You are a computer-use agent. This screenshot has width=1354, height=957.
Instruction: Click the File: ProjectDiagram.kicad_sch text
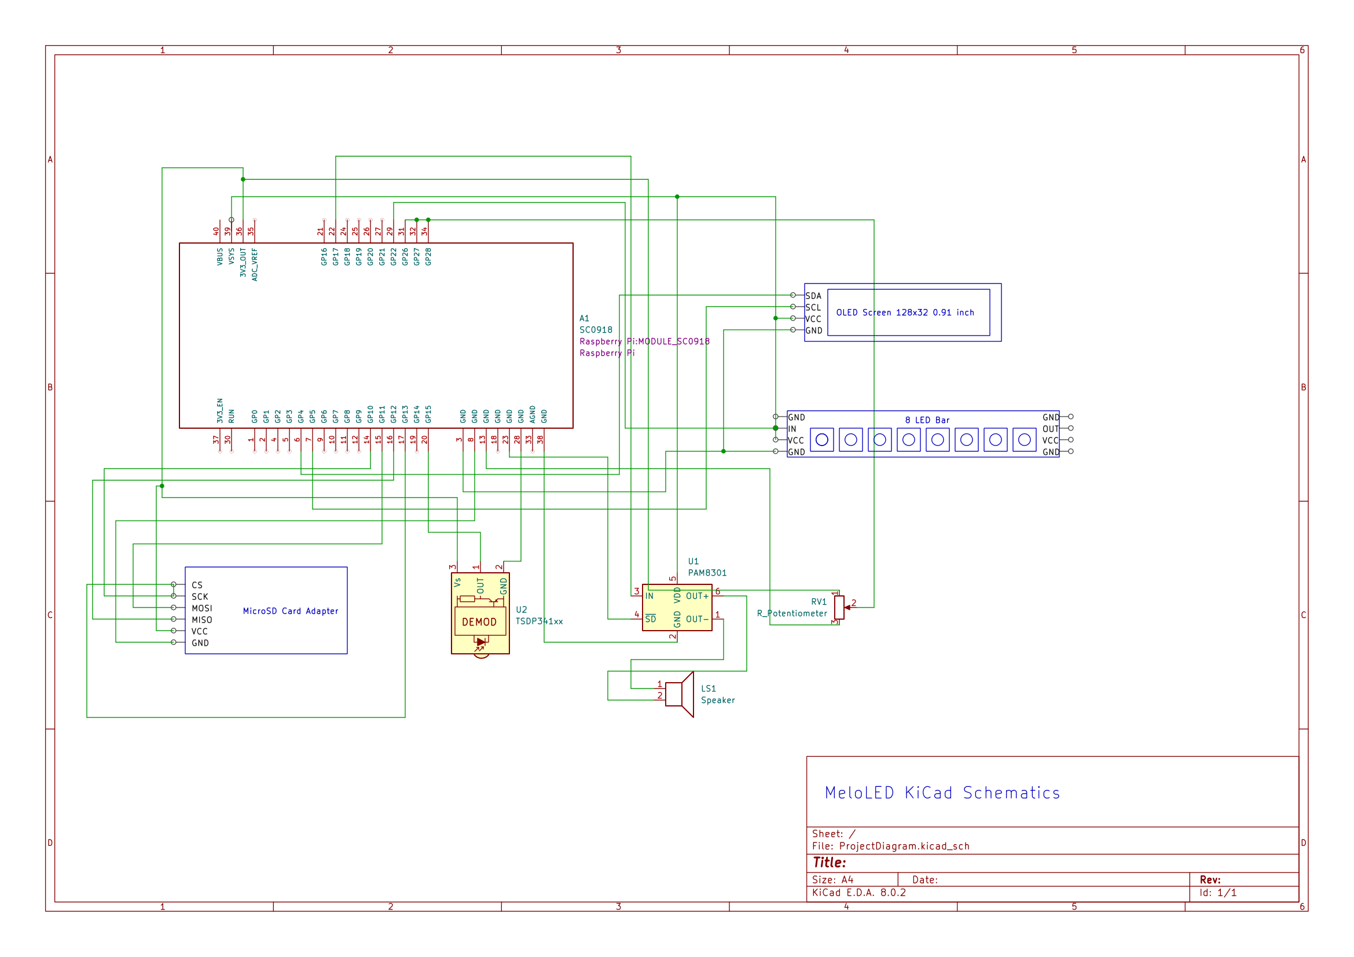tap(890, 846)
